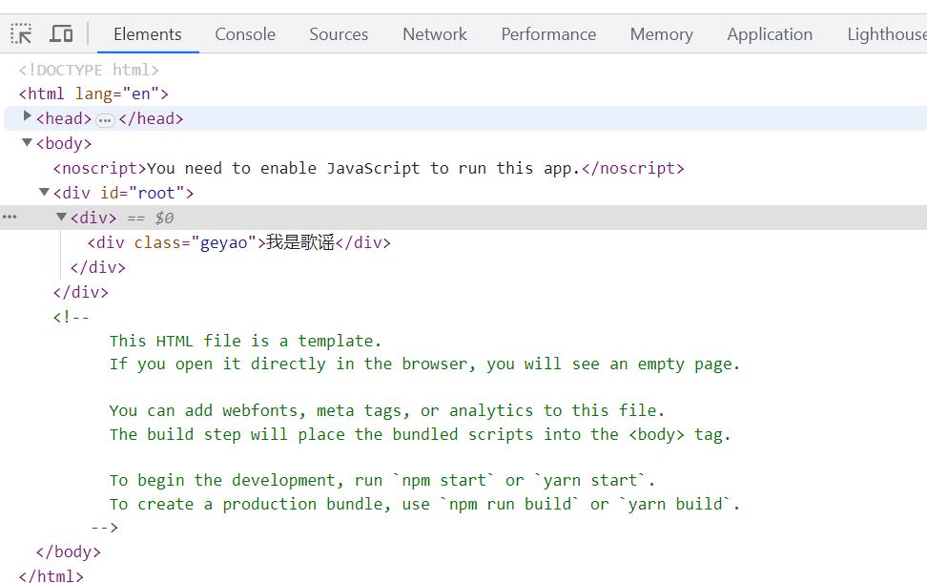Image resolution: width=927 pixels, height=583 pixels.
Task: Switch to the Application tab
Action: tap(770, 33)
